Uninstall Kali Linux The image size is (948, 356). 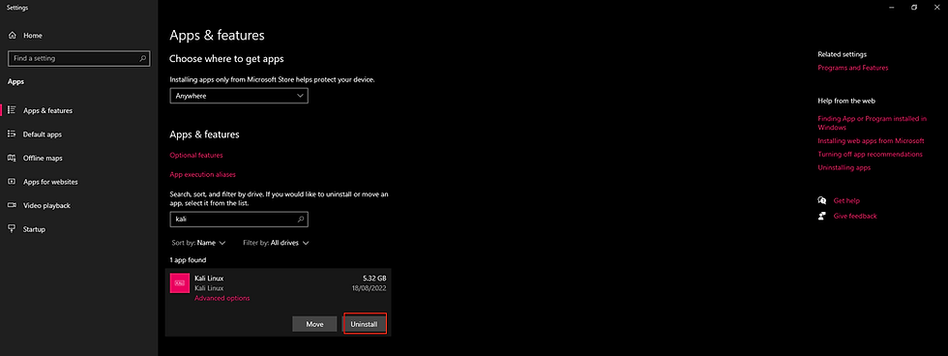coord(364,324)
